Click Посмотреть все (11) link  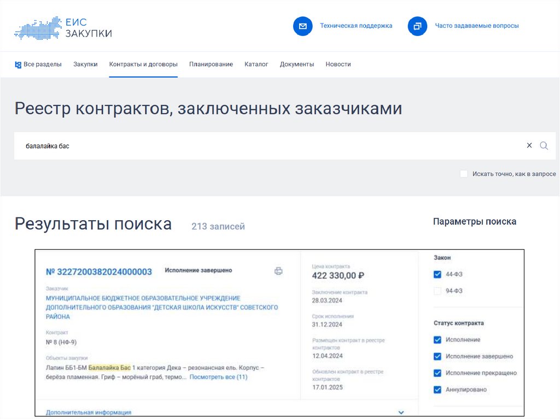click(218, 377)
